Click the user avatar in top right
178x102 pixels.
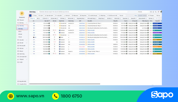point(161,12)
